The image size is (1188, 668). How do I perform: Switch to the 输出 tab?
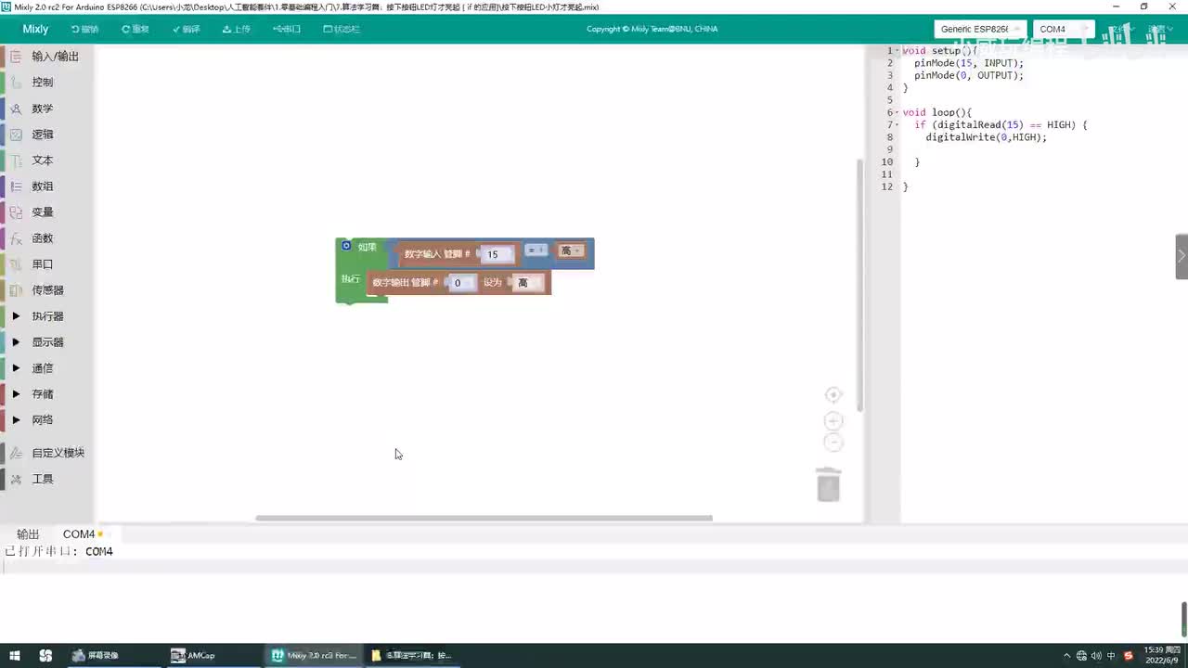pyautogui.click(x=28, y=534)
